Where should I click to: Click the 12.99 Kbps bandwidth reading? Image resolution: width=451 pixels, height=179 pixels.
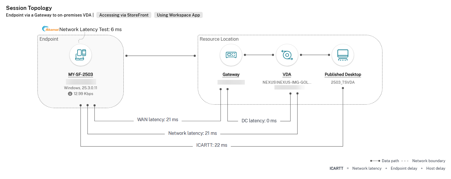coord(84,94)
